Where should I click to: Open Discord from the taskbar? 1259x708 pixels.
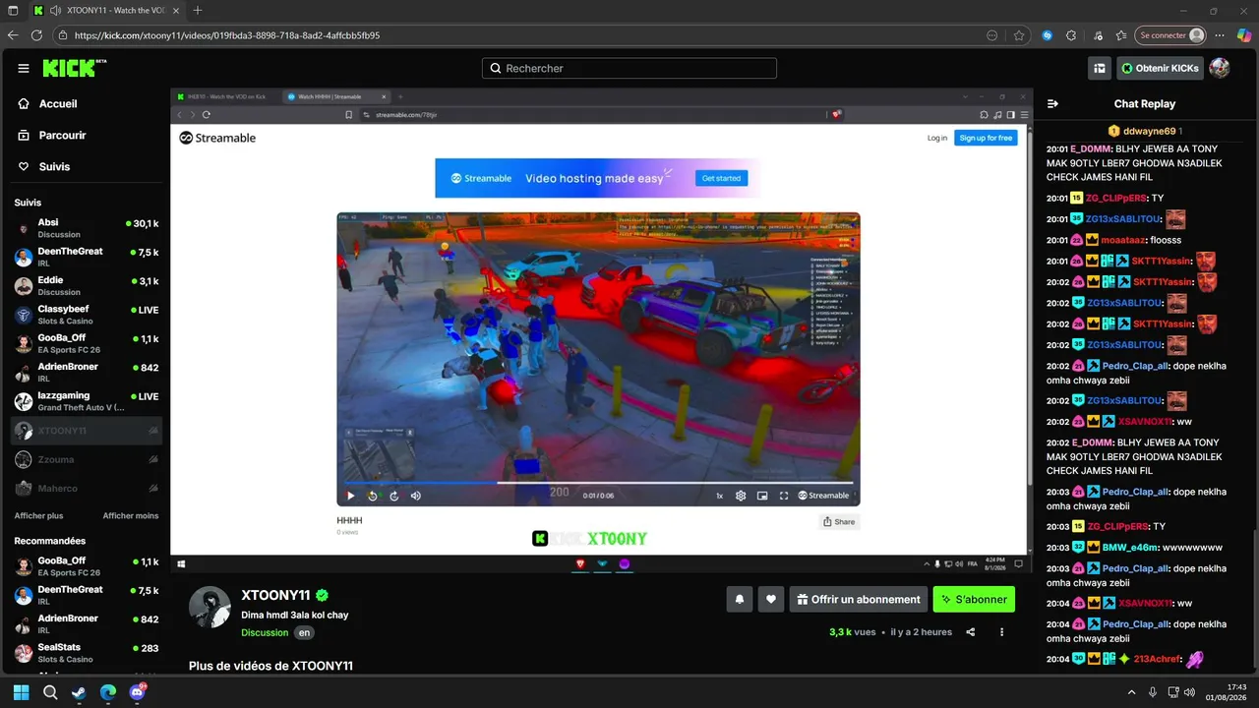[137, 692]
